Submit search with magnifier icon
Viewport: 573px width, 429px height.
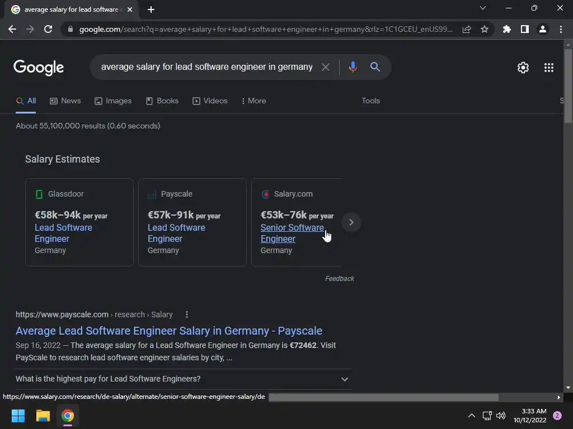coord(375,67)
